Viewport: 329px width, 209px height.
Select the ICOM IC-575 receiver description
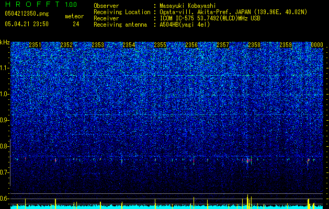[210, 18]
